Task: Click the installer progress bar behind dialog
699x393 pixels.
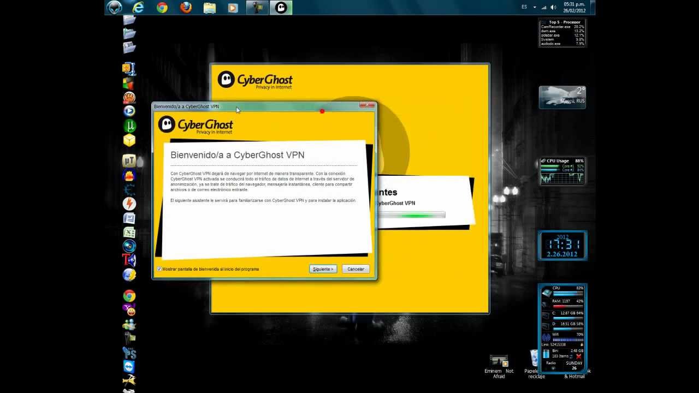Action: pyautogui.click(x=410, y=215)
